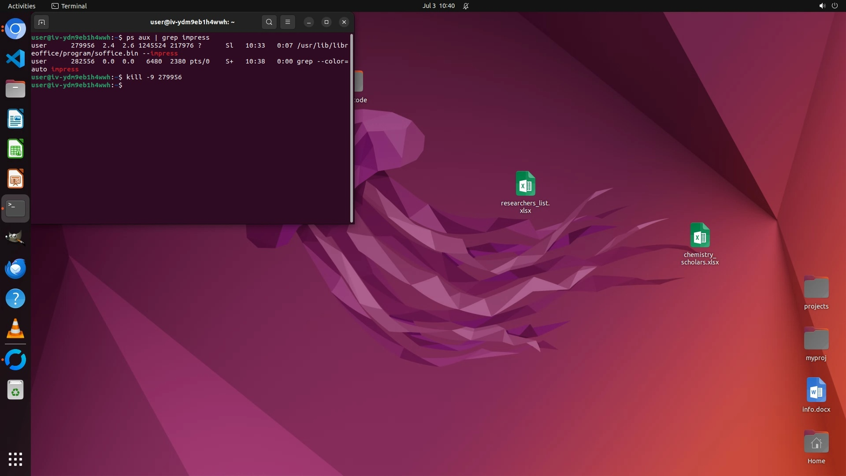Click Activities in top bar
This screenshot has height=476, width=846.
coord(22,6)
